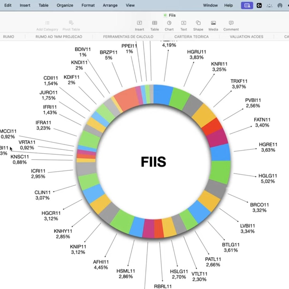Image resolution: width=289 pixels, height=289 pixels.
Task: Select the ICRI11 2,95% label
Action: tap(38, 174)
